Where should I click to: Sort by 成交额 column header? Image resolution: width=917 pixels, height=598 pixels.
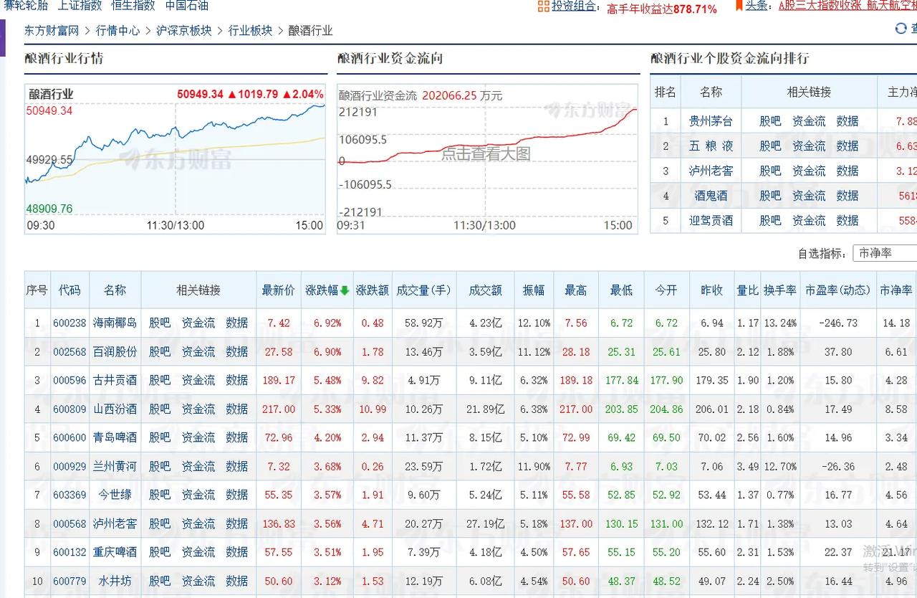(486, 290)
